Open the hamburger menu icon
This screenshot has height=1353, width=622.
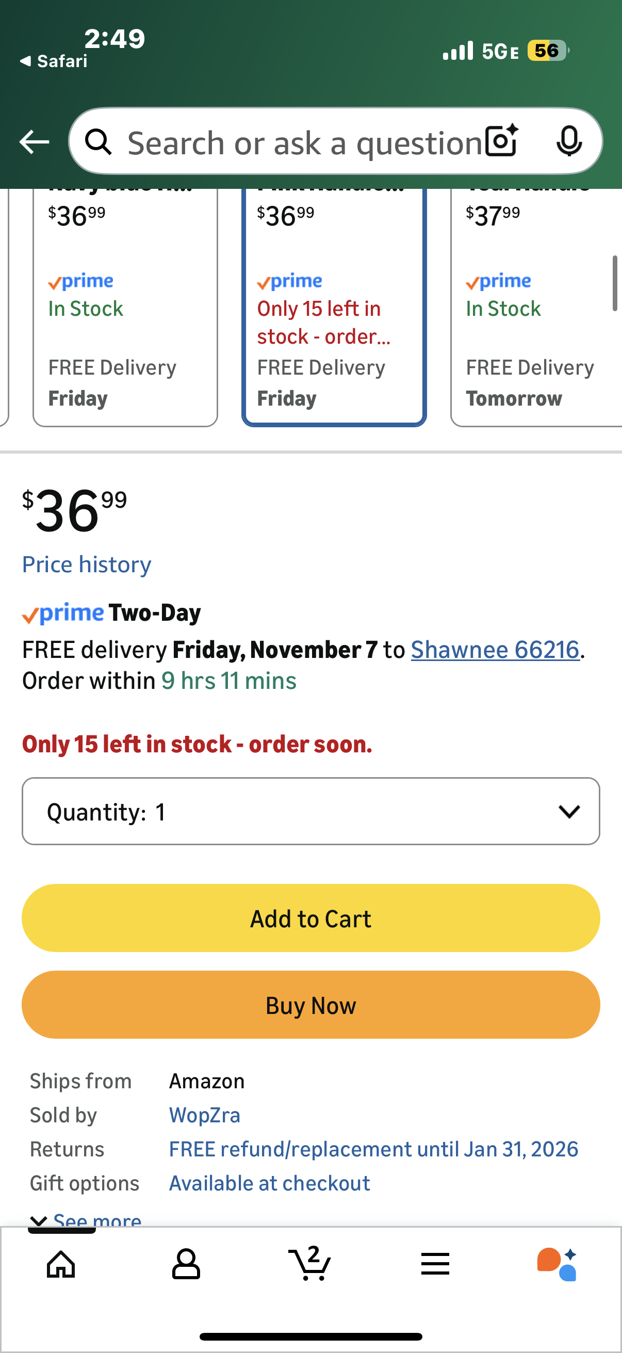[435, 1263]
